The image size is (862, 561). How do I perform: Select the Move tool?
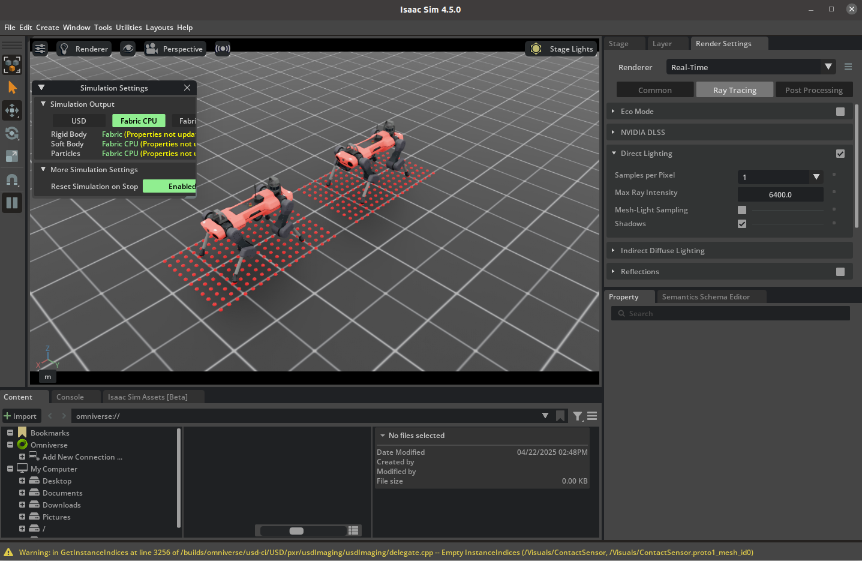12,110
